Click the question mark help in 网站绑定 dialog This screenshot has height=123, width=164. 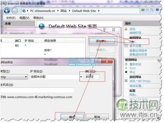[x=98, y=61]
